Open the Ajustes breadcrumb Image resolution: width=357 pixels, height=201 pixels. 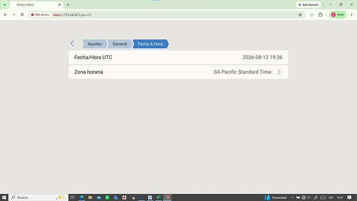tap(95, 44)
